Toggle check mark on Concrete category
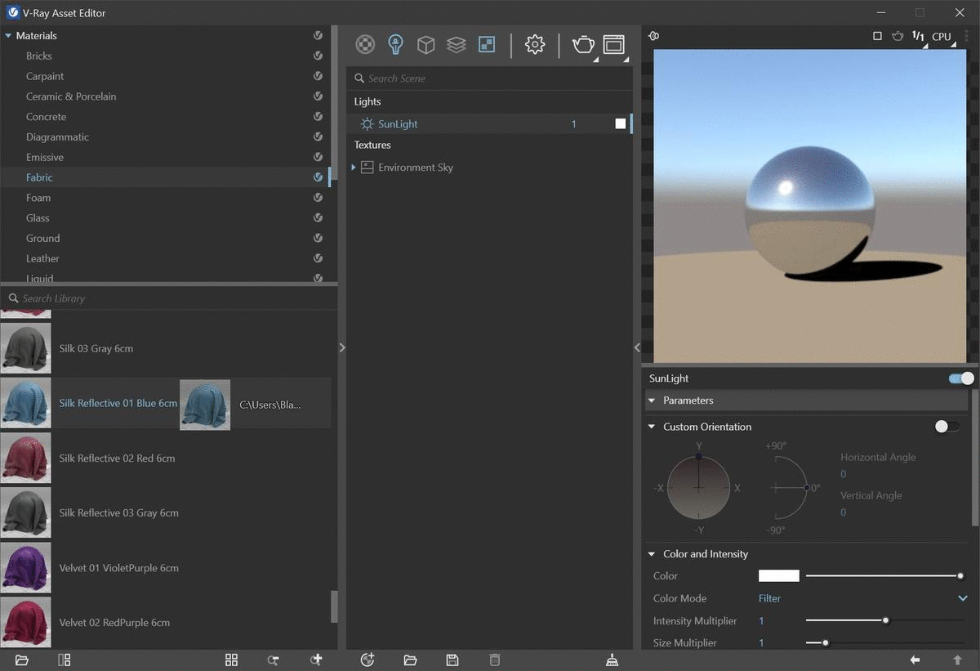 (x=318, y=116)
